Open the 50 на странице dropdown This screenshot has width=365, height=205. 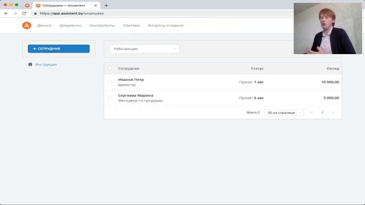click(x=283, y=113)
